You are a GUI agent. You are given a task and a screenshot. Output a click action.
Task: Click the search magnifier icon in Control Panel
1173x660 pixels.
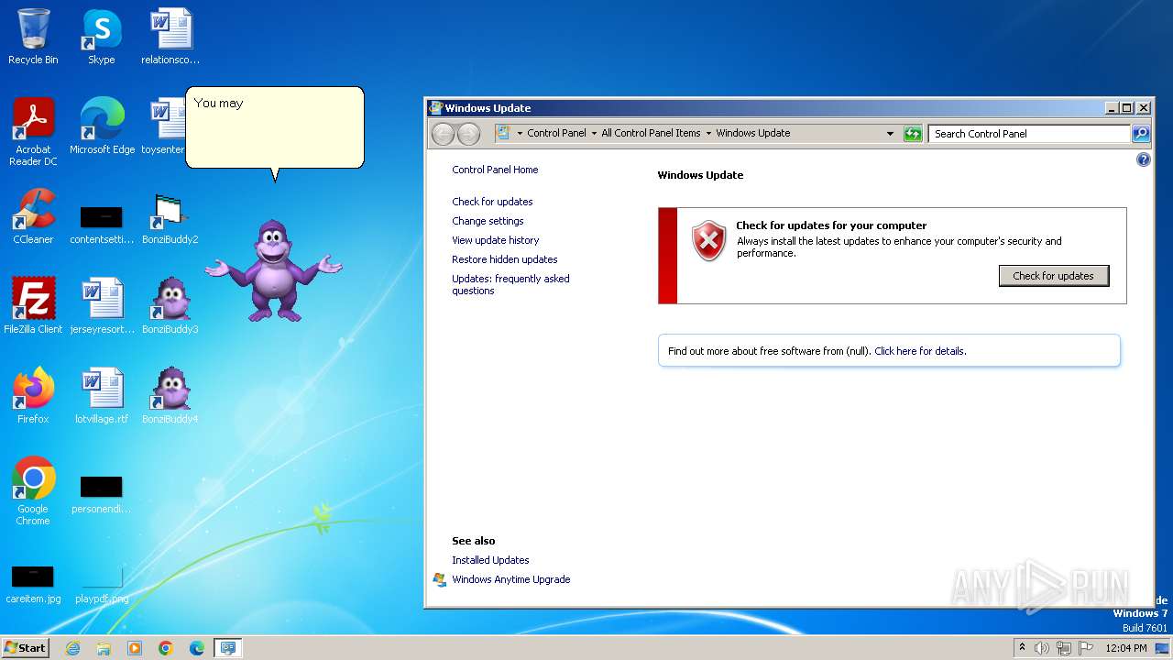pos(1140,134)
